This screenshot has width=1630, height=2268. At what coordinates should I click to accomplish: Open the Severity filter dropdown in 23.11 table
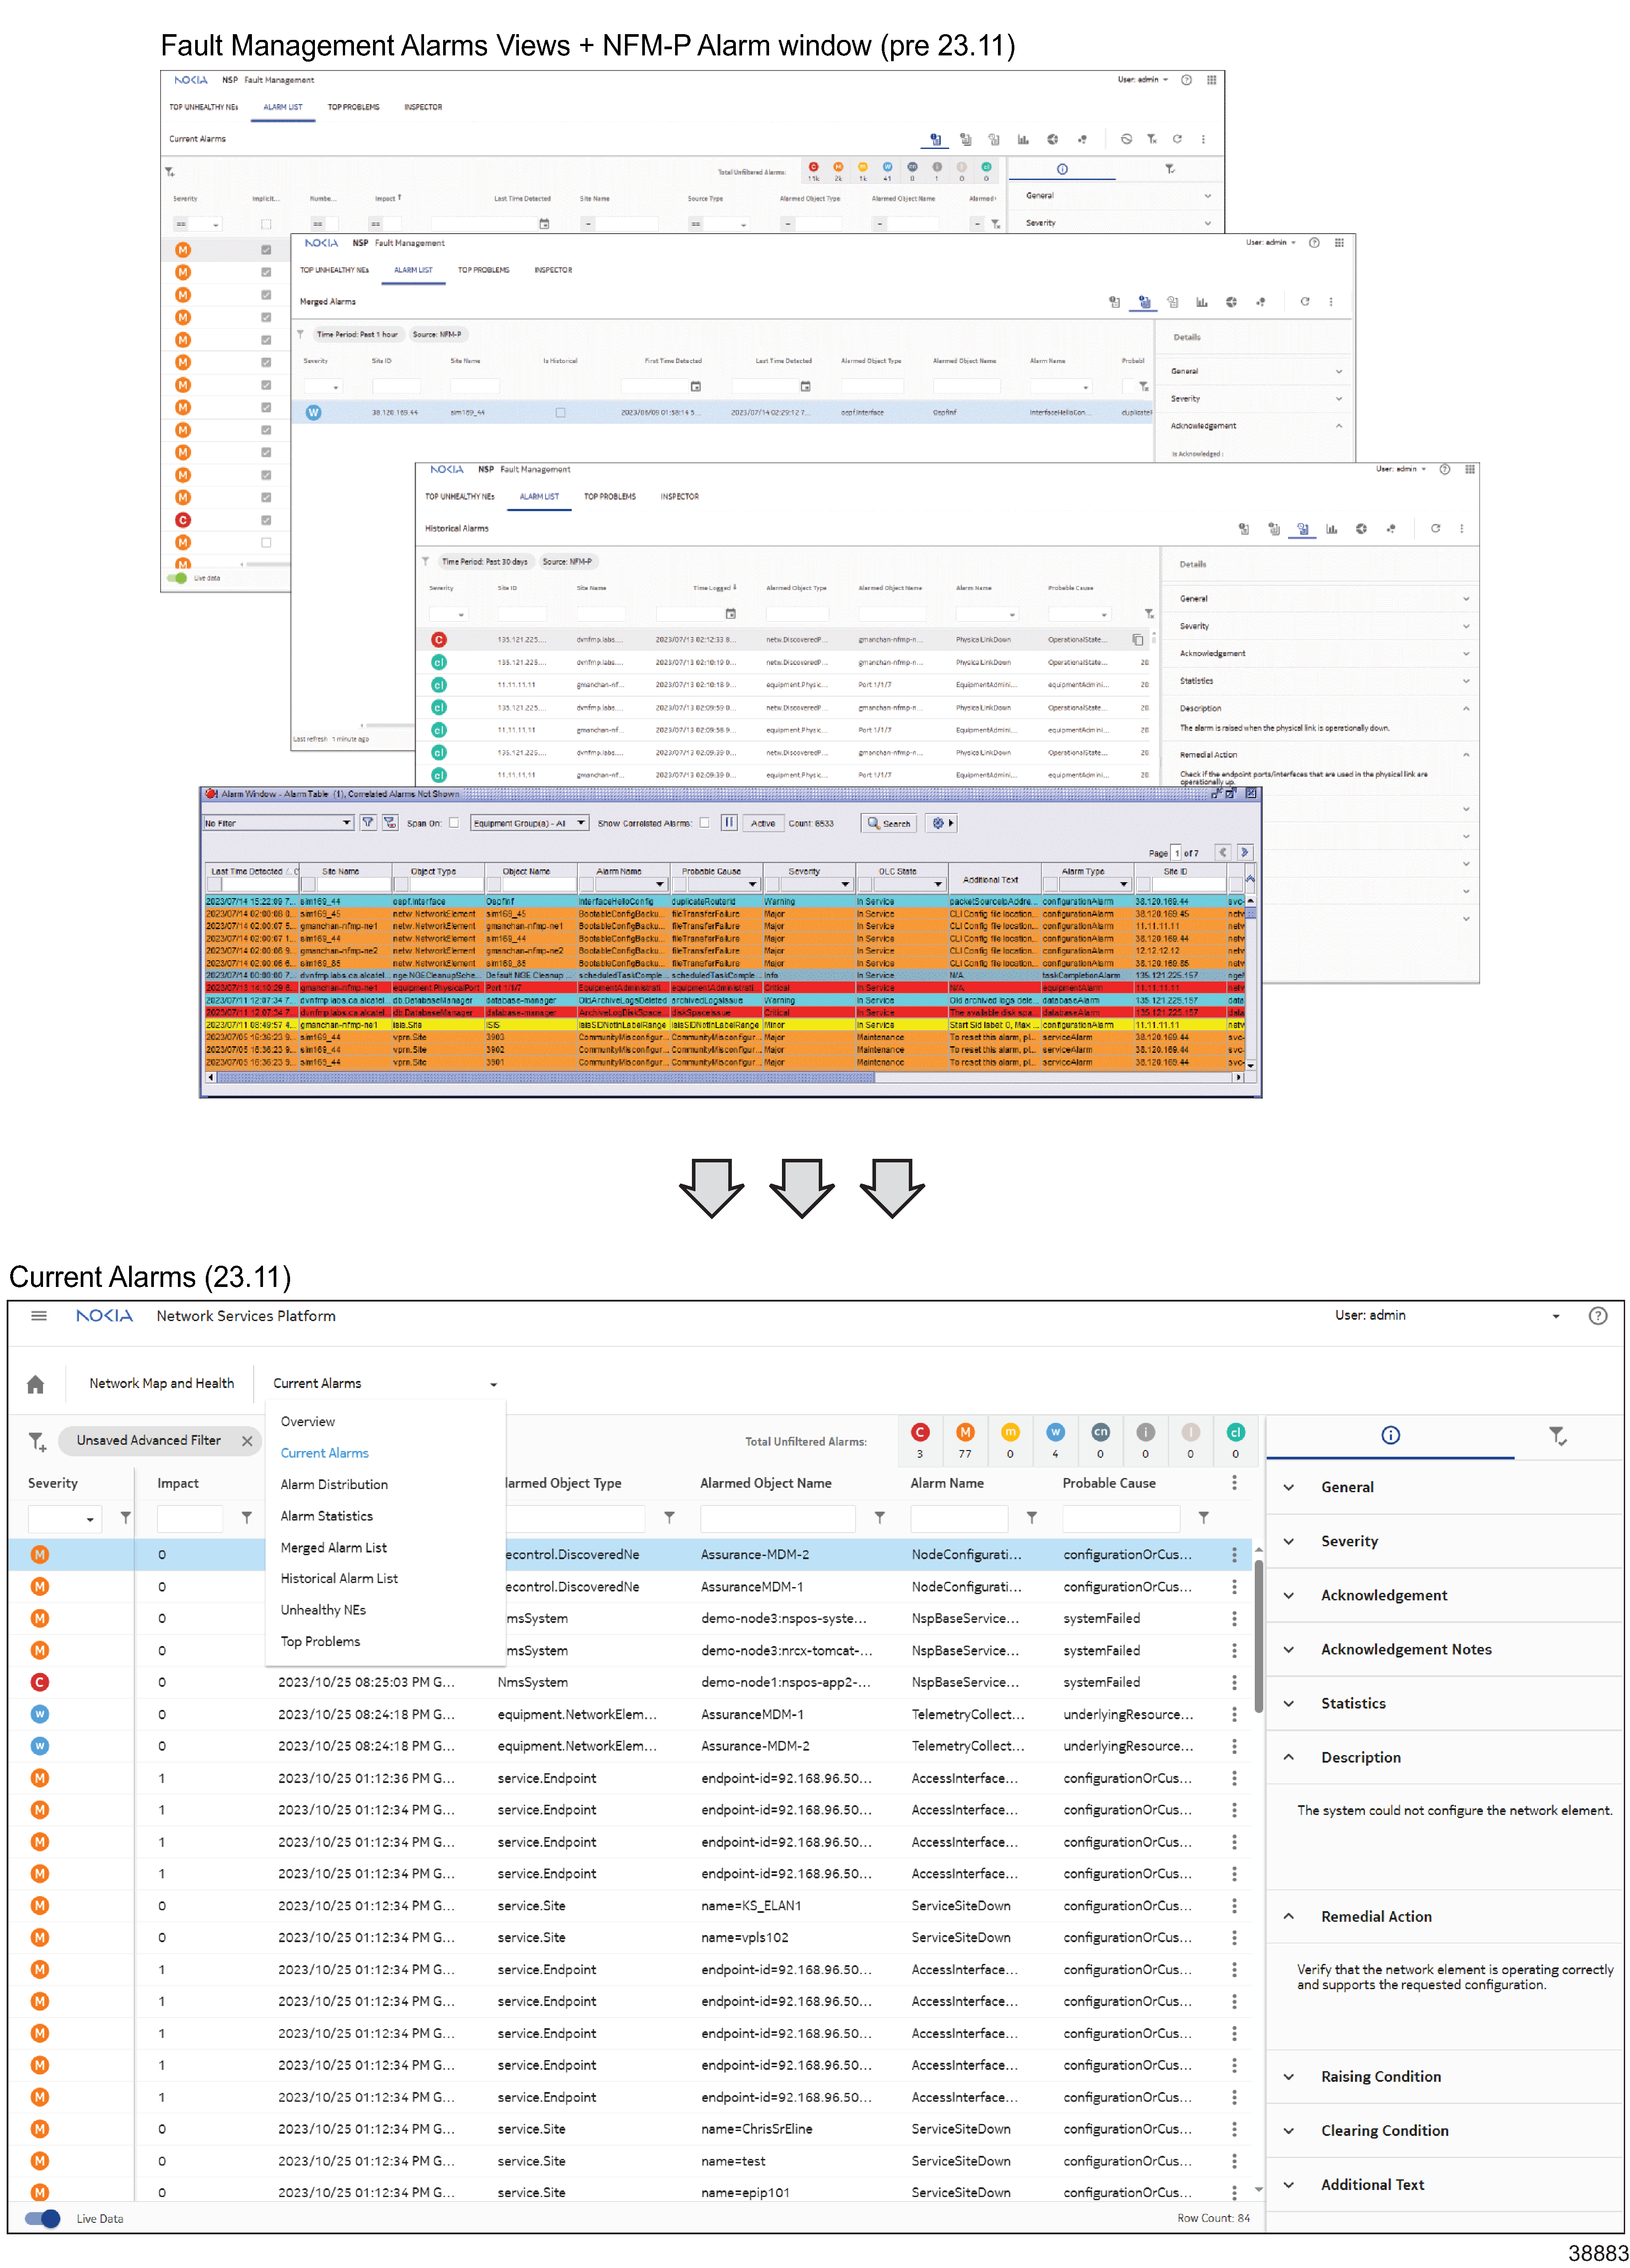tap(65, 1519)
